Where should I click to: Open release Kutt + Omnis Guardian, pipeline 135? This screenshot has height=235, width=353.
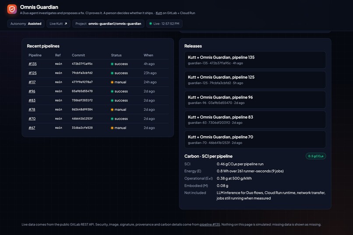pyautogui.click(x=255, y=60)
